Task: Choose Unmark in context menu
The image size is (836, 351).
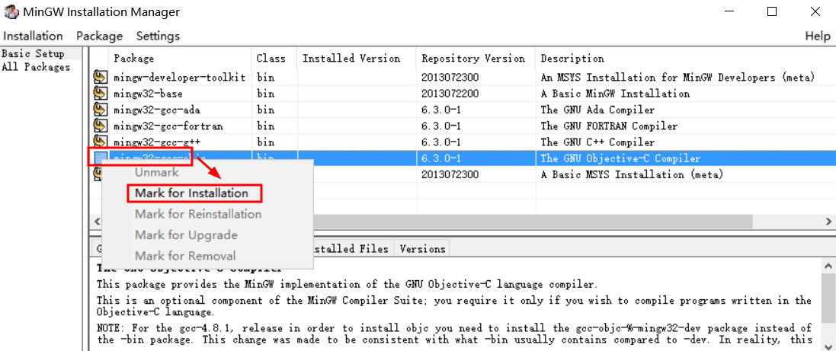Action: pyautogui.click(x=157, y=173)
